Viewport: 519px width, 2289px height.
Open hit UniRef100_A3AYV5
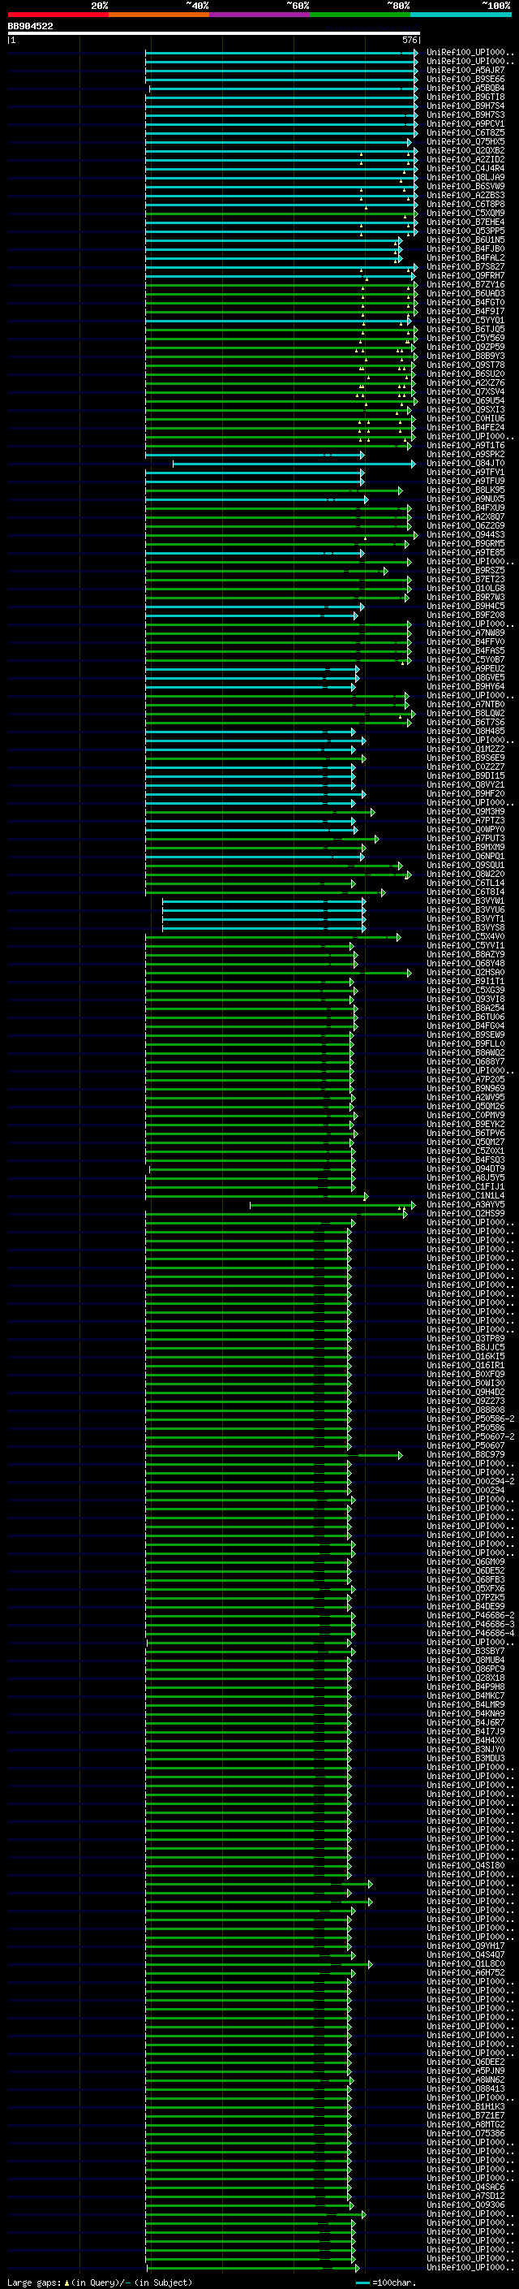(x=465, y=1204)
